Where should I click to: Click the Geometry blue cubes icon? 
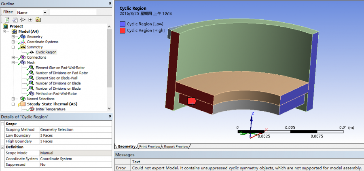coord(23,37)
